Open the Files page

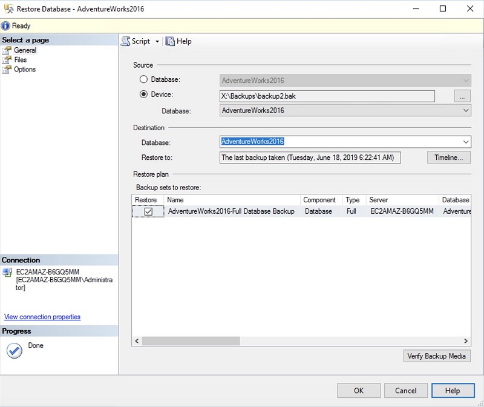(21, 59)
